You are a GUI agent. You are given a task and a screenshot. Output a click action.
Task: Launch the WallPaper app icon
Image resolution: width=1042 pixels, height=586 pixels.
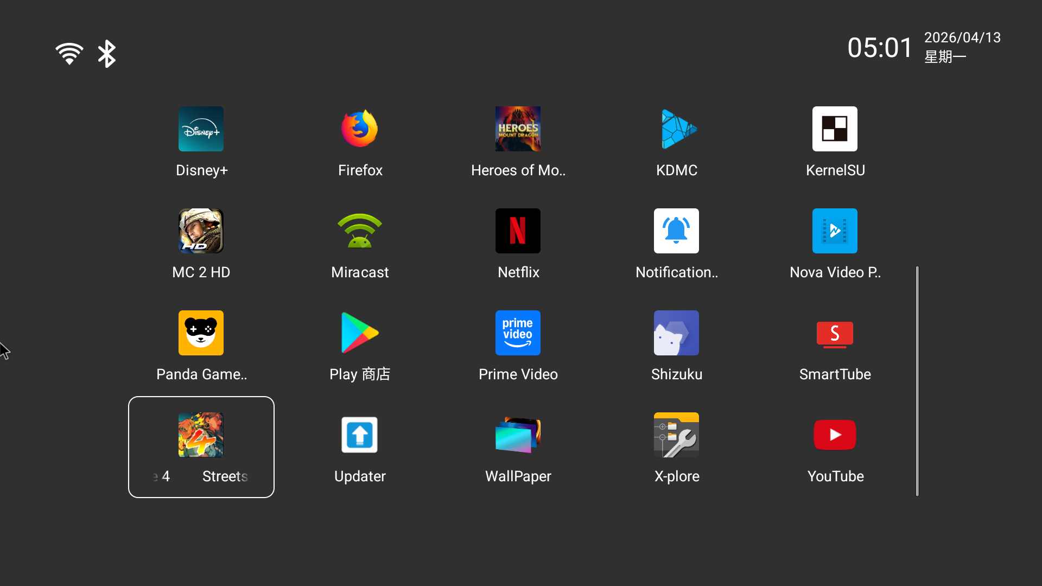pyautogui.click(x=518, y=435)
